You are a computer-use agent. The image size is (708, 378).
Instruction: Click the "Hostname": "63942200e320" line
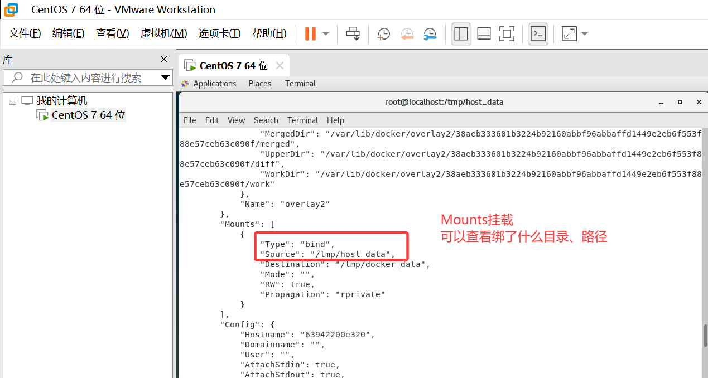tap(307, 335)
